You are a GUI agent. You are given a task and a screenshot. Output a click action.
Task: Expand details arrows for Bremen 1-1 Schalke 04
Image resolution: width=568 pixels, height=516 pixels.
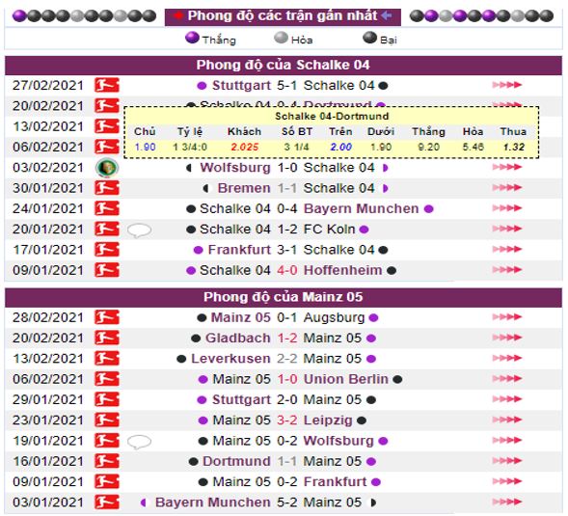(507, 188)
